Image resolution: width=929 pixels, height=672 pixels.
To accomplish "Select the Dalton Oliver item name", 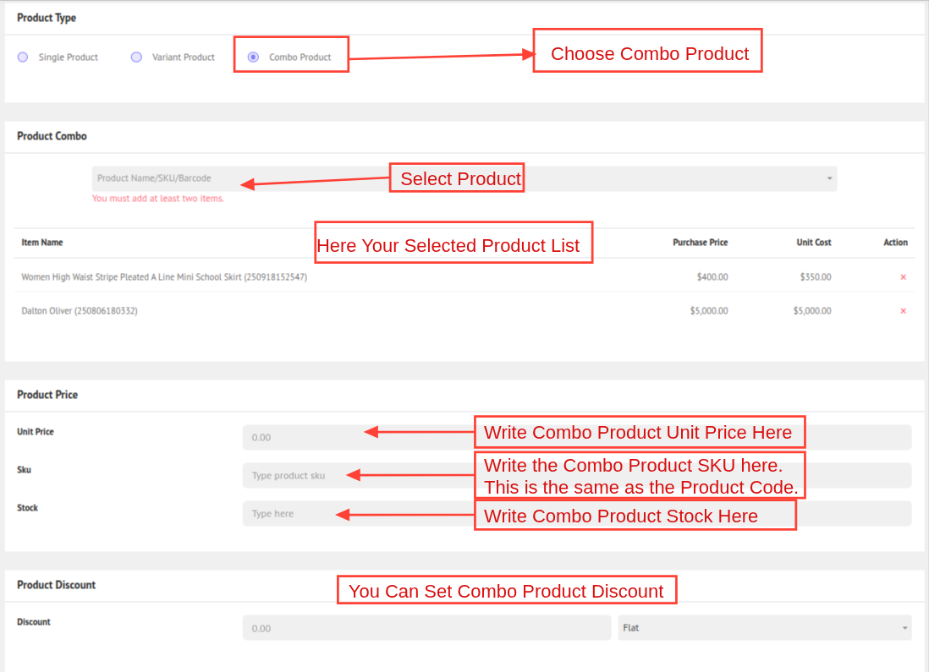I will [x=80, y=311].
